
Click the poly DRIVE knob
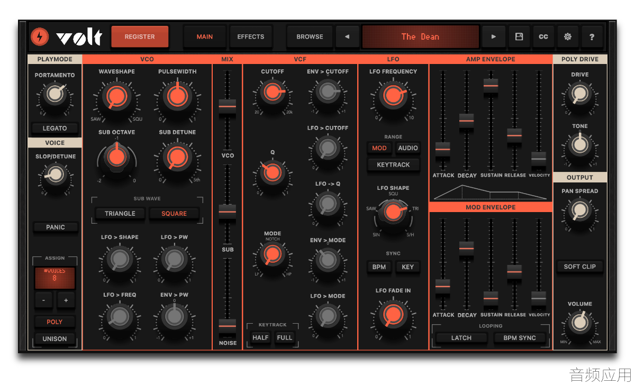[x=579, y=94]
